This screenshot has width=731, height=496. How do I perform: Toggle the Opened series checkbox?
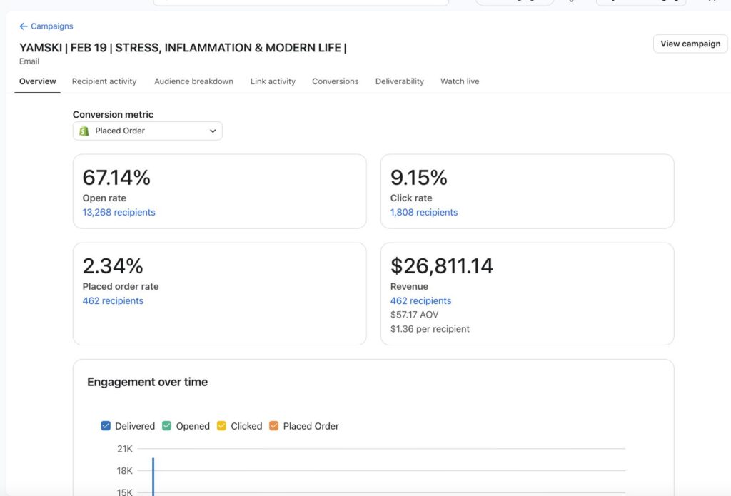pos(167,426)
